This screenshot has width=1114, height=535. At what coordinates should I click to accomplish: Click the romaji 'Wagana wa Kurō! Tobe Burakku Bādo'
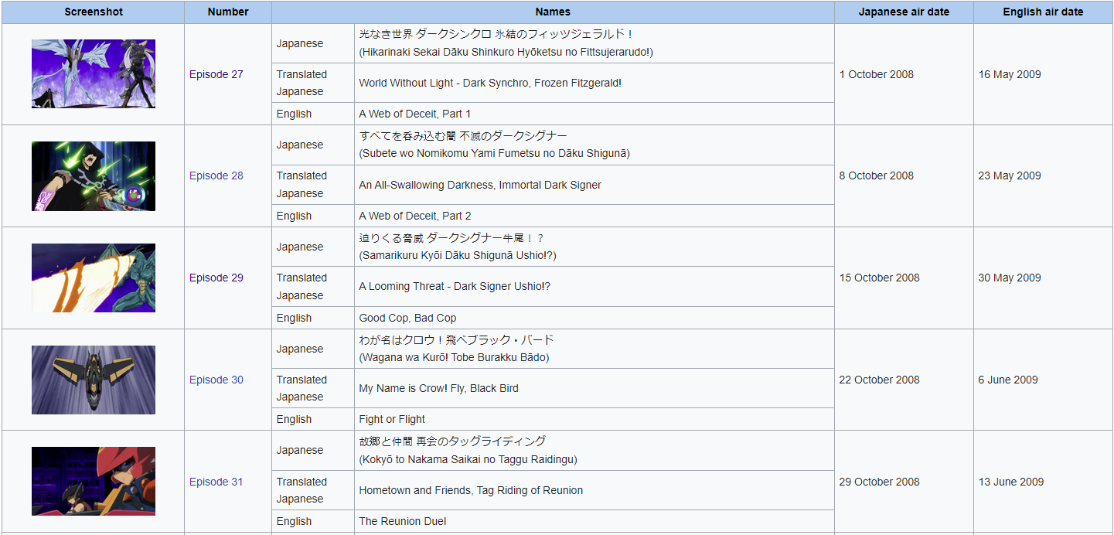point(454,357)
